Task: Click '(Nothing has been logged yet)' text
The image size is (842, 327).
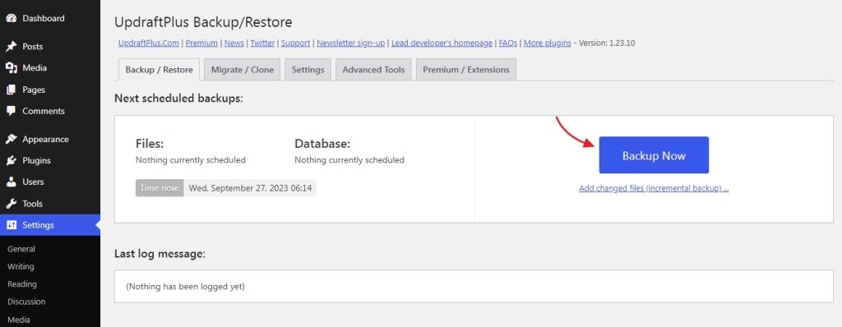Action: tap(185, 287)
